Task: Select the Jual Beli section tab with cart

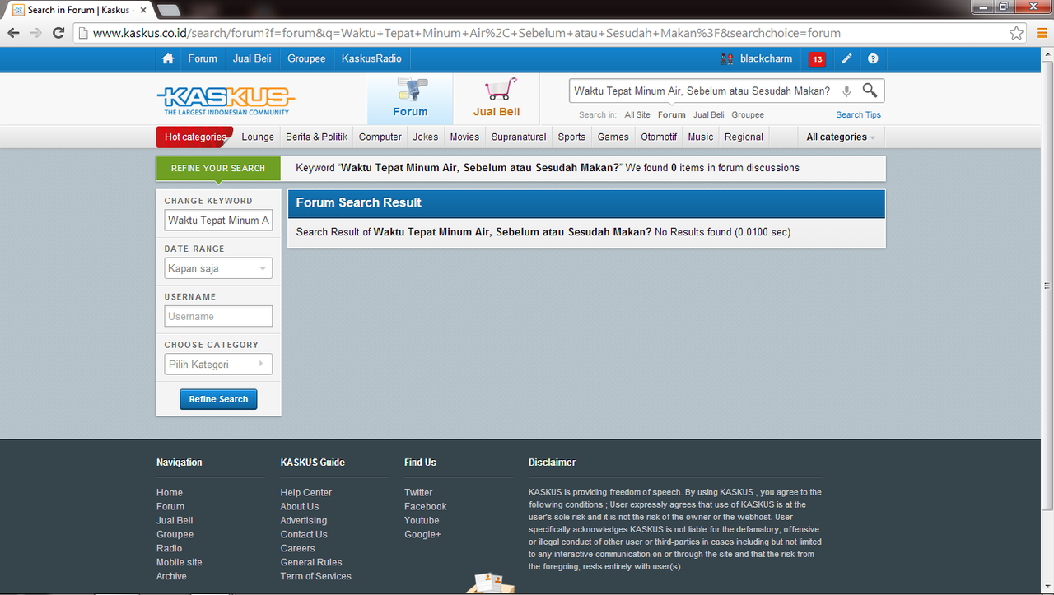Action: tap(497, 99)
